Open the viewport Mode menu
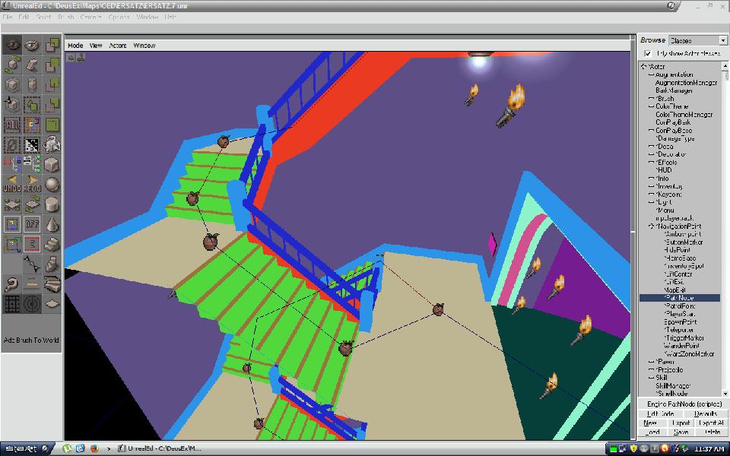The height and width of the screenshot is (456, 730). pos(75,46)
